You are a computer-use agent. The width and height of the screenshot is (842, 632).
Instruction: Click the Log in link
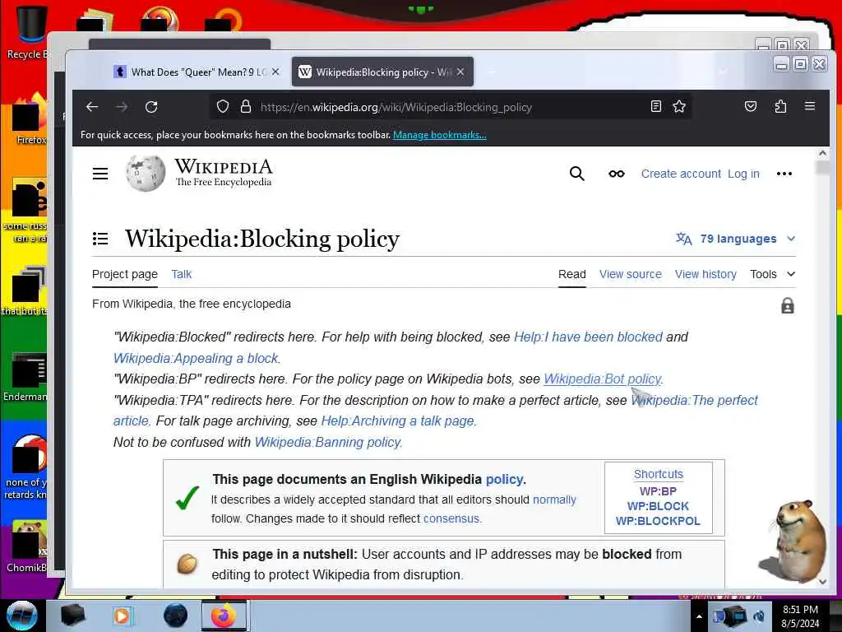pos(743,174)
